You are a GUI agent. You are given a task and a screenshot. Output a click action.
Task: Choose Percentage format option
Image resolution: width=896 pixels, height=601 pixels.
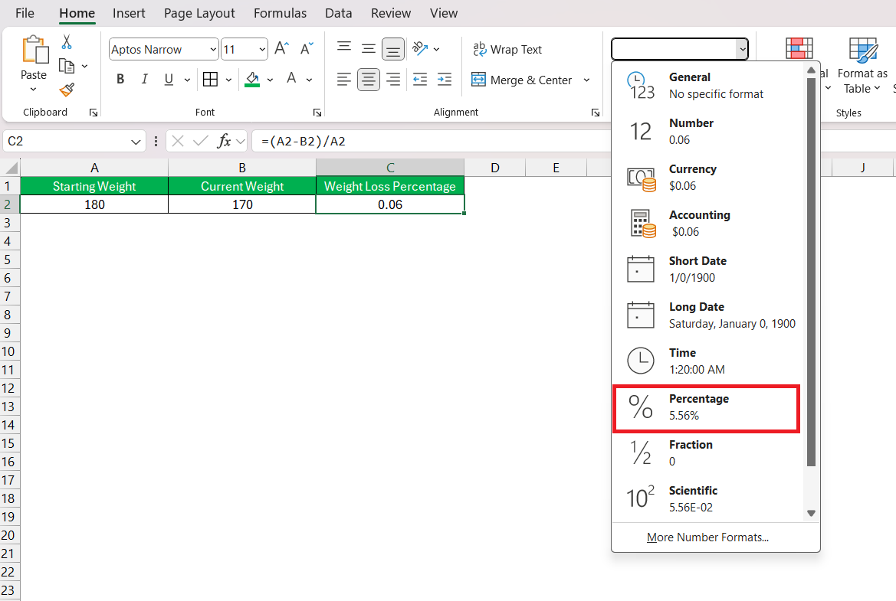pos(706,409)
